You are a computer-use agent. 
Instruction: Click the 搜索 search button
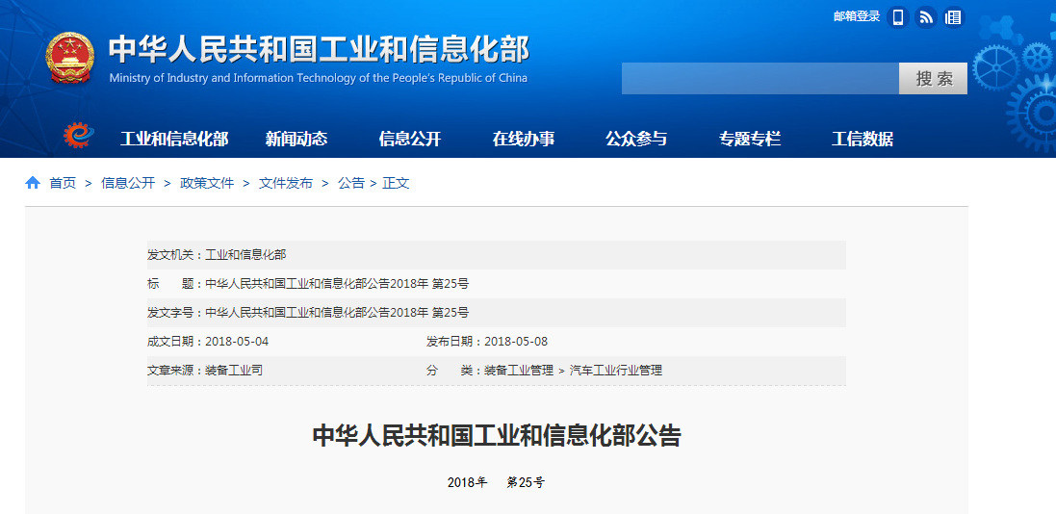(933, 79)
